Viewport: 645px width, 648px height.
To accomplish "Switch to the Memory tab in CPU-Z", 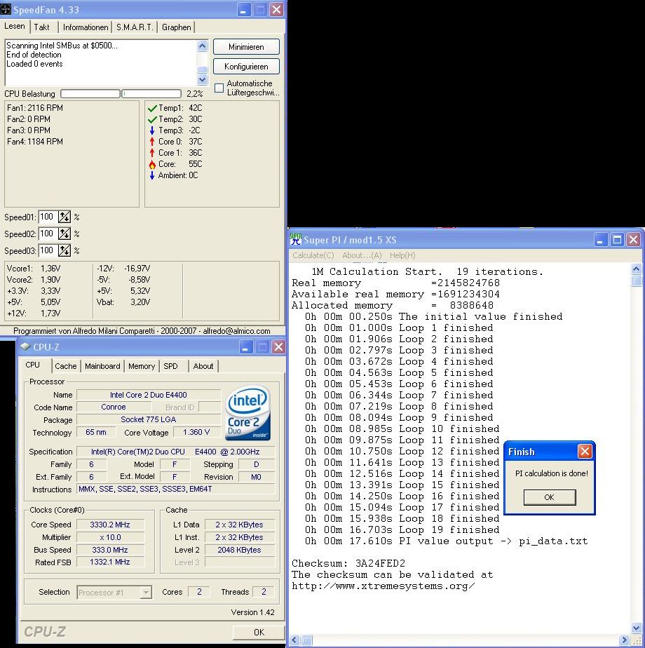I will coord(142,366).
